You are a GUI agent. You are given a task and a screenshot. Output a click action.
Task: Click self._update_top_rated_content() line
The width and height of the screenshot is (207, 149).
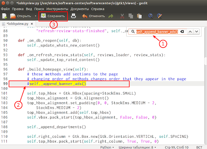coord(63,60)
